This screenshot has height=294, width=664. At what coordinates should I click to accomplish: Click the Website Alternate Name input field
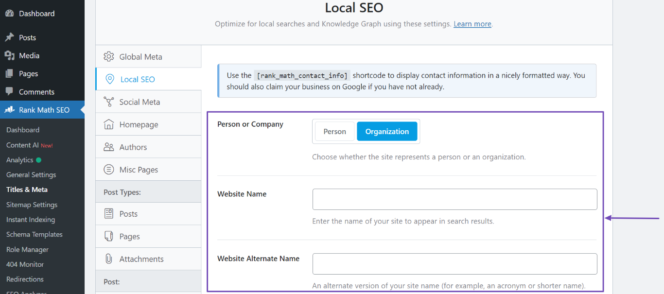tap(454, 264)
